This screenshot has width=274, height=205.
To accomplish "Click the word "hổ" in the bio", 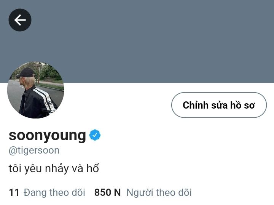I will [93, 168].
